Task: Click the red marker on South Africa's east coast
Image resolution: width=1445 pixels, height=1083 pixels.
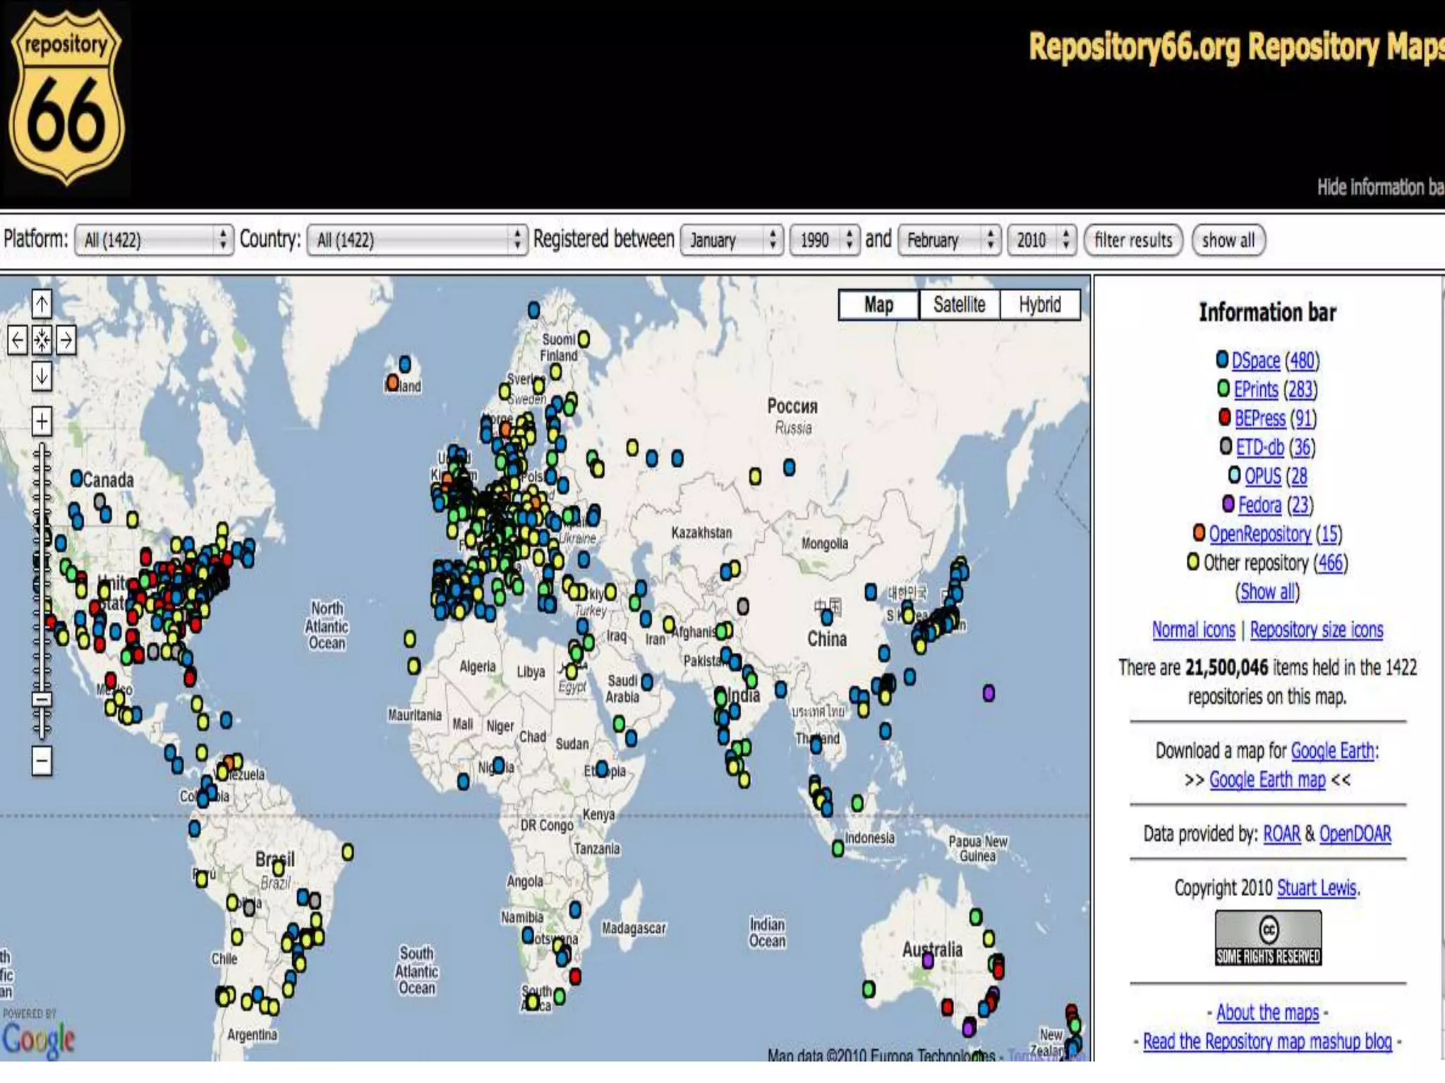Action: pos(575,977)
